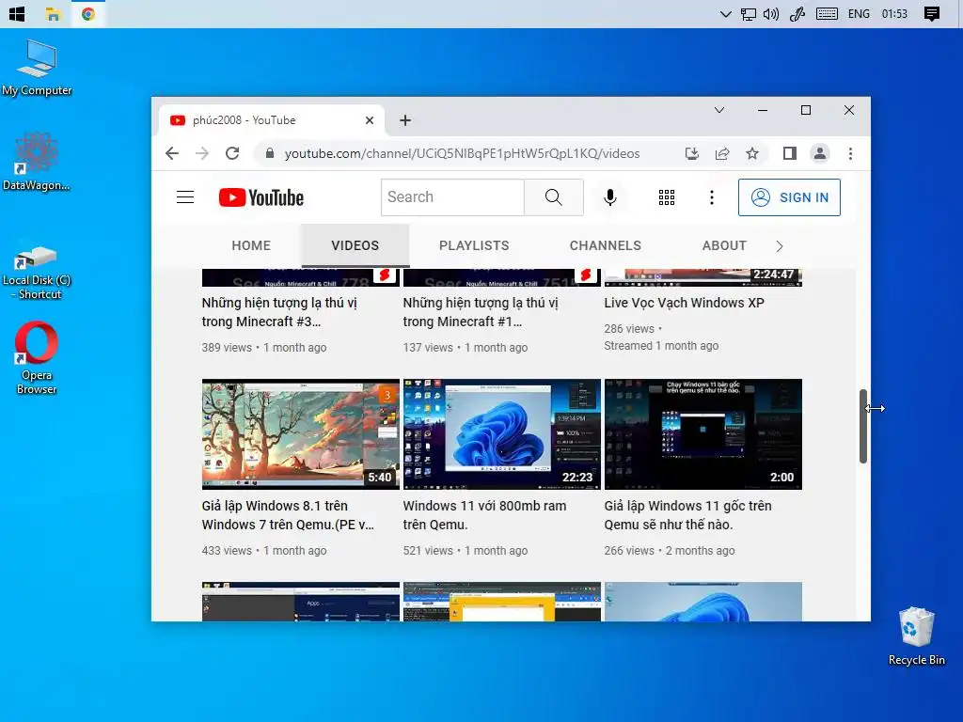Toggle the Chrome side panel
Screen dimensions: 963x722
pyautogui.click(x=790, y=153)
